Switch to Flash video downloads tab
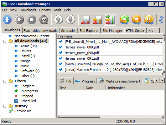 40,31
